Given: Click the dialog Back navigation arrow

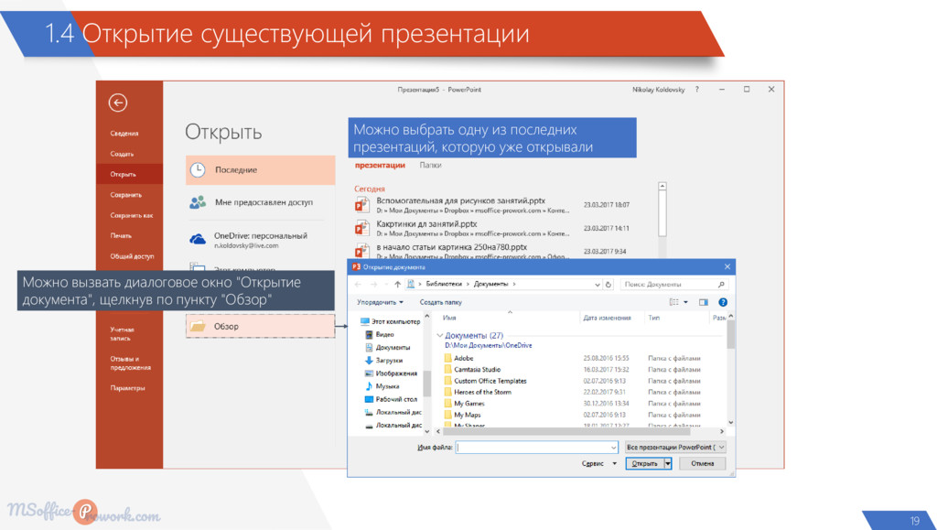Looking at the screenshot, I should point(359,285).
